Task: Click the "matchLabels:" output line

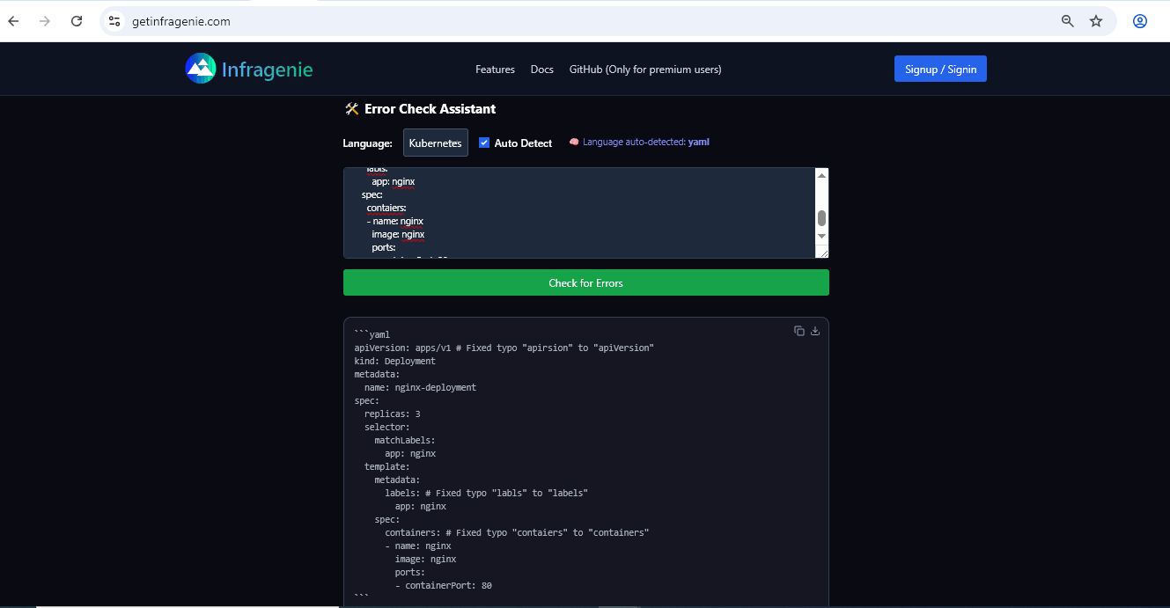Action: 405,440
